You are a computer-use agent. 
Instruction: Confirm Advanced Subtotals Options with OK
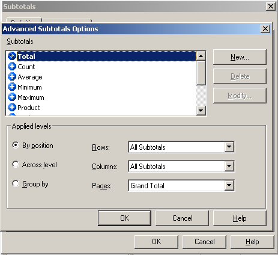[x=124, y=218]
